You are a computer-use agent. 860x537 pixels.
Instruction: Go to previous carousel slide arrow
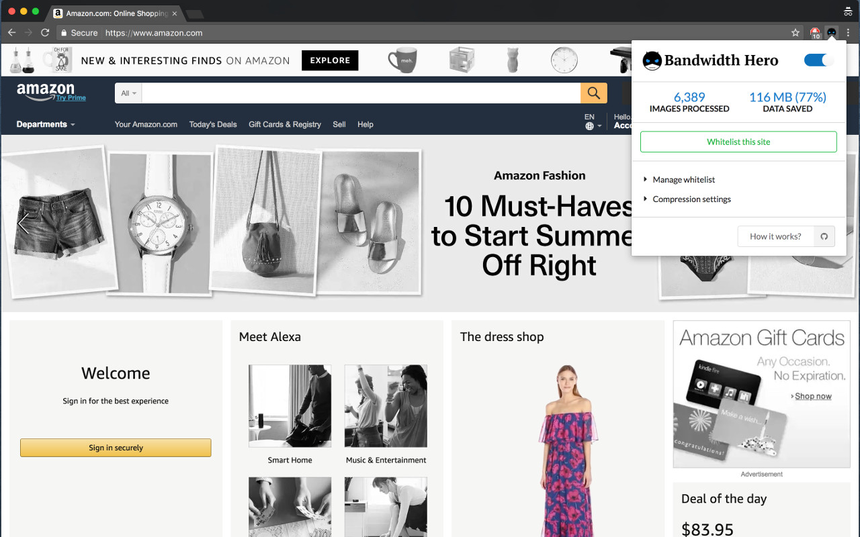coord(23,224)
